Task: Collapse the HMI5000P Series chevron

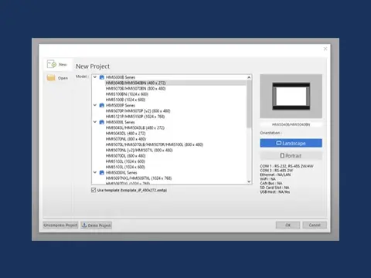Action: click(x=95, y=105)
